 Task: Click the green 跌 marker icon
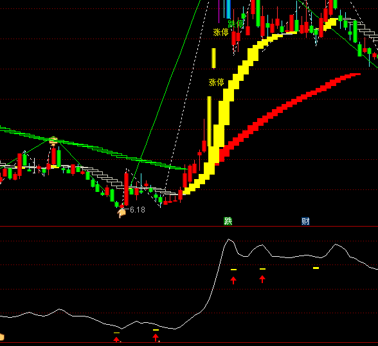pos(228,221)
